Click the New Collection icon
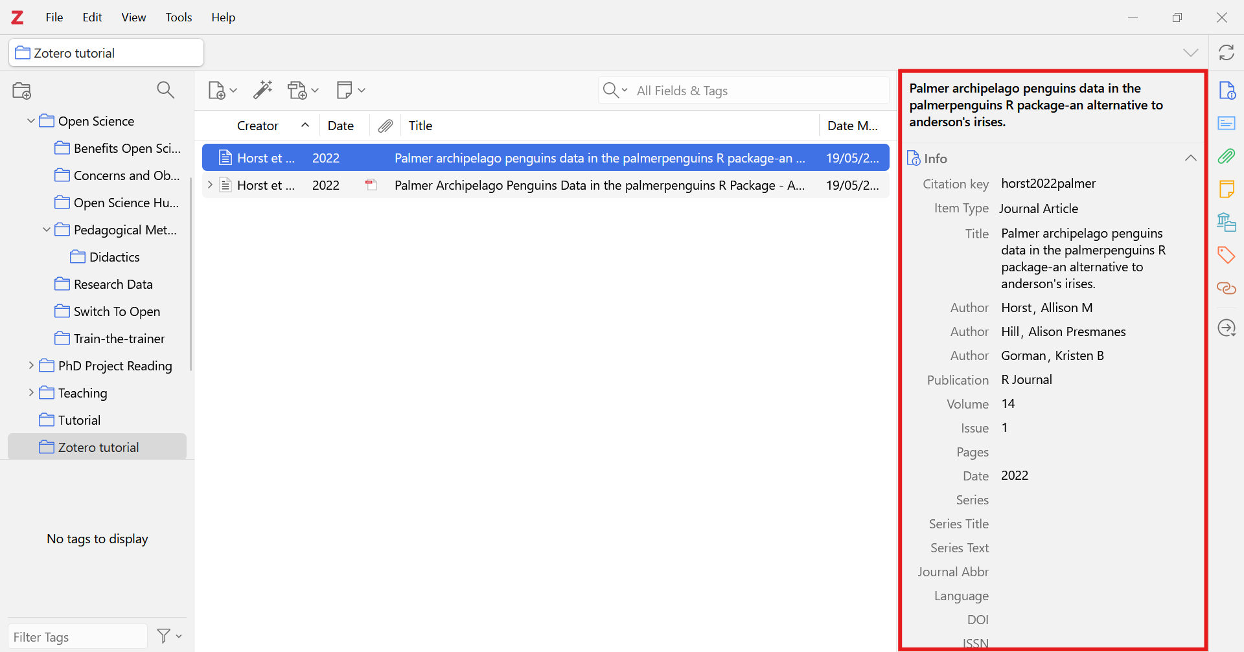Screen dimensions: 1244x652 pyautogui.click(x=22, y=91)
